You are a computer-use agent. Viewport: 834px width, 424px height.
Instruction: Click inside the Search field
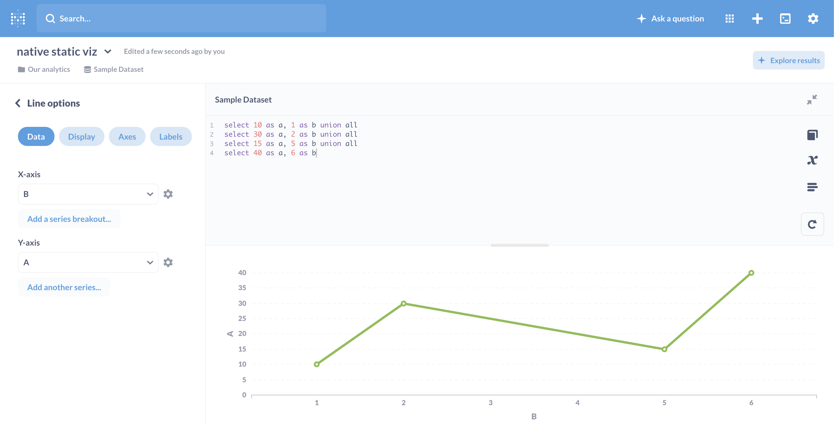(181, 19)
